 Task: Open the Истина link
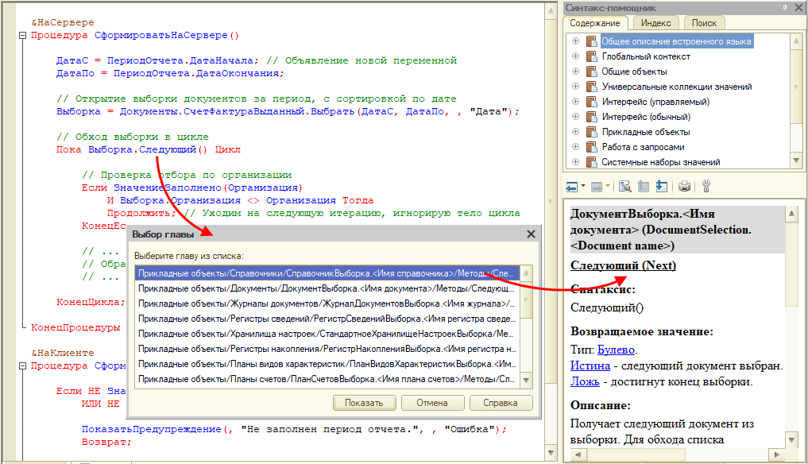[x=590, y=365]
